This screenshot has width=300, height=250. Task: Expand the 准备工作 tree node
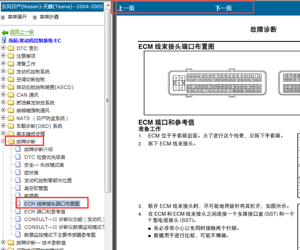(3, 63)
